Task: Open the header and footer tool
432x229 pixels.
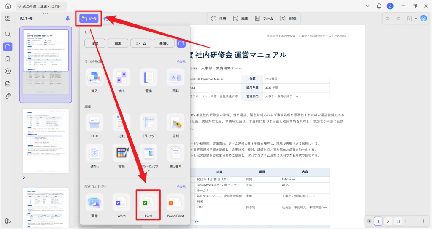Action: tap(148, 157)
